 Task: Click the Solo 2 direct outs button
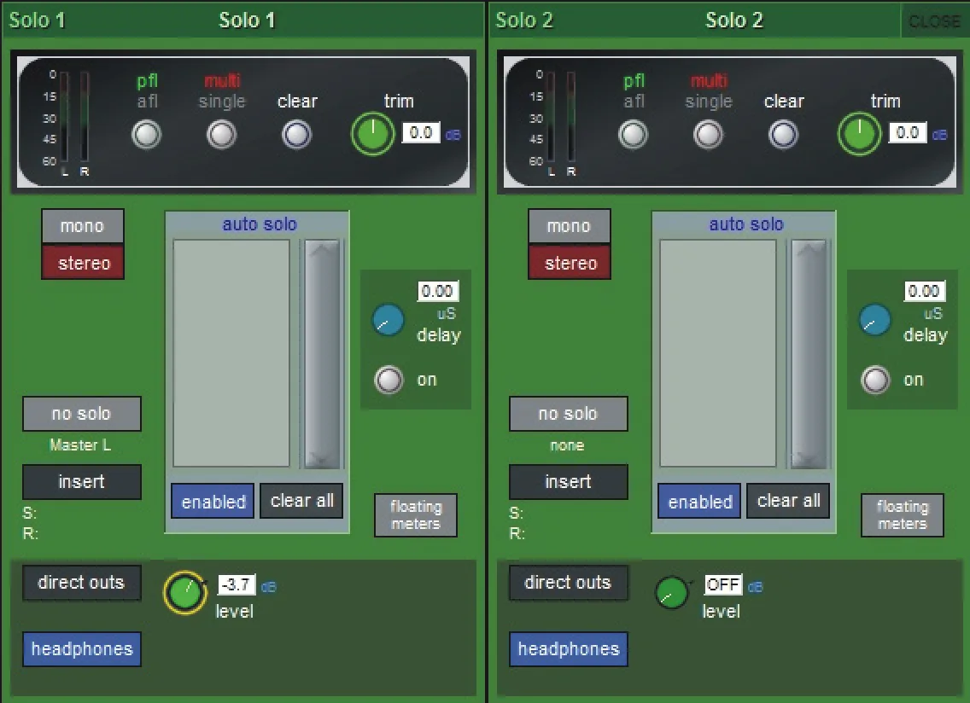pyautogui.click(x=569, y=583)
